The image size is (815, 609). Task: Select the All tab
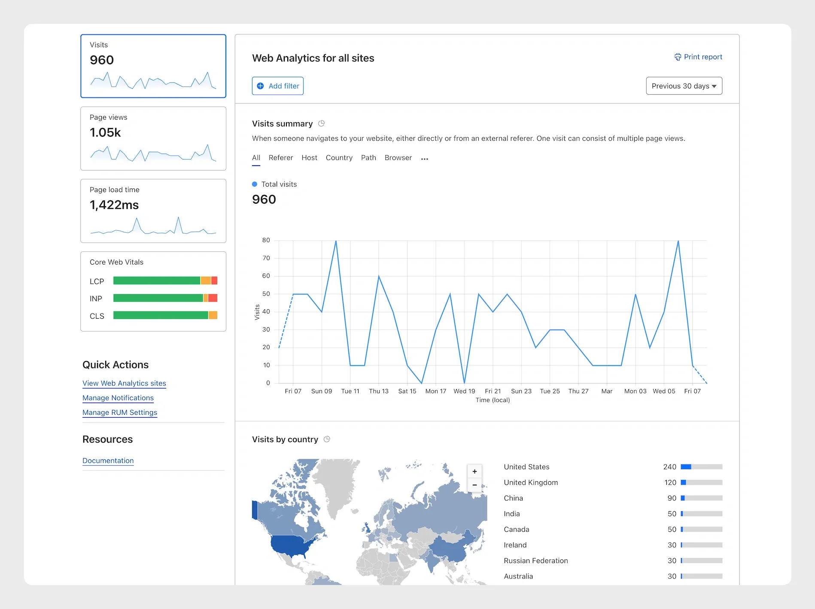pos(256,158)
